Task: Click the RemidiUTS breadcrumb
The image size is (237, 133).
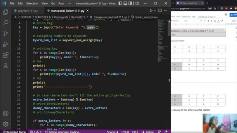Action: point(78,17)
